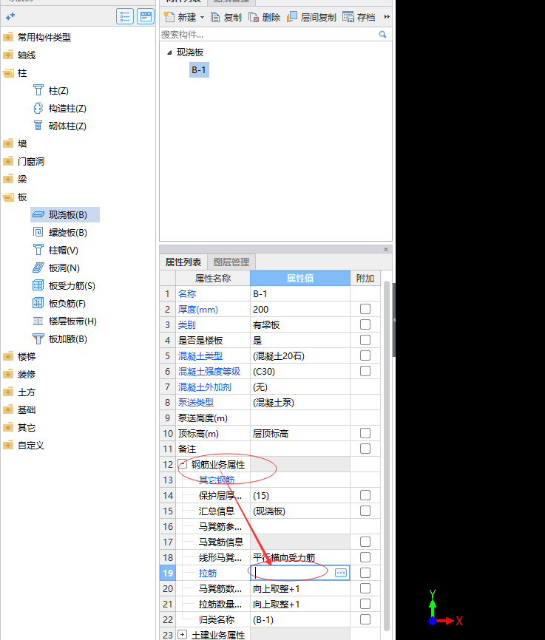Tick 附加 checkbox for 拉筋 row

pos(365,573)
